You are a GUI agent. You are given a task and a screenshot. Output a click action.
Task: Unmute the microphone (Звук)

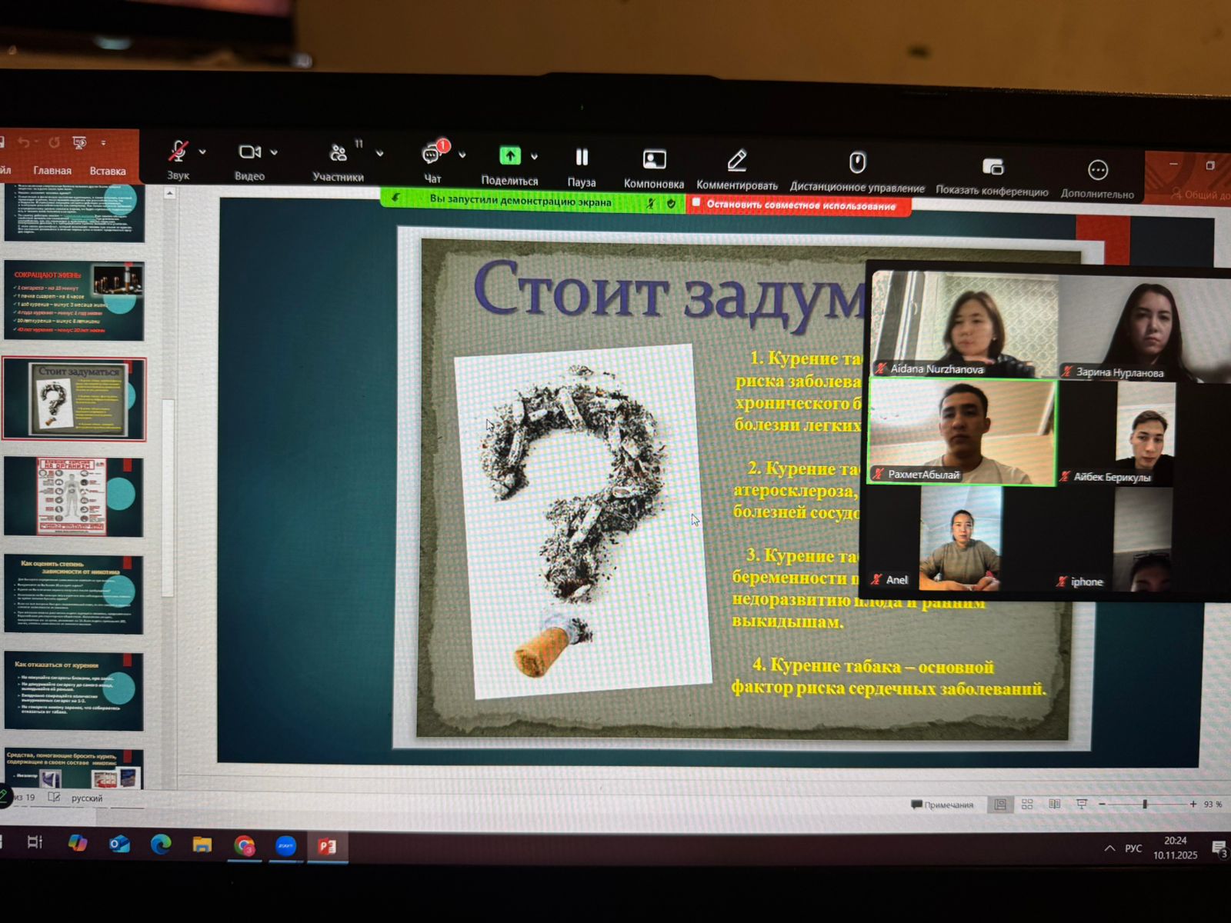[x=178, y=152]
